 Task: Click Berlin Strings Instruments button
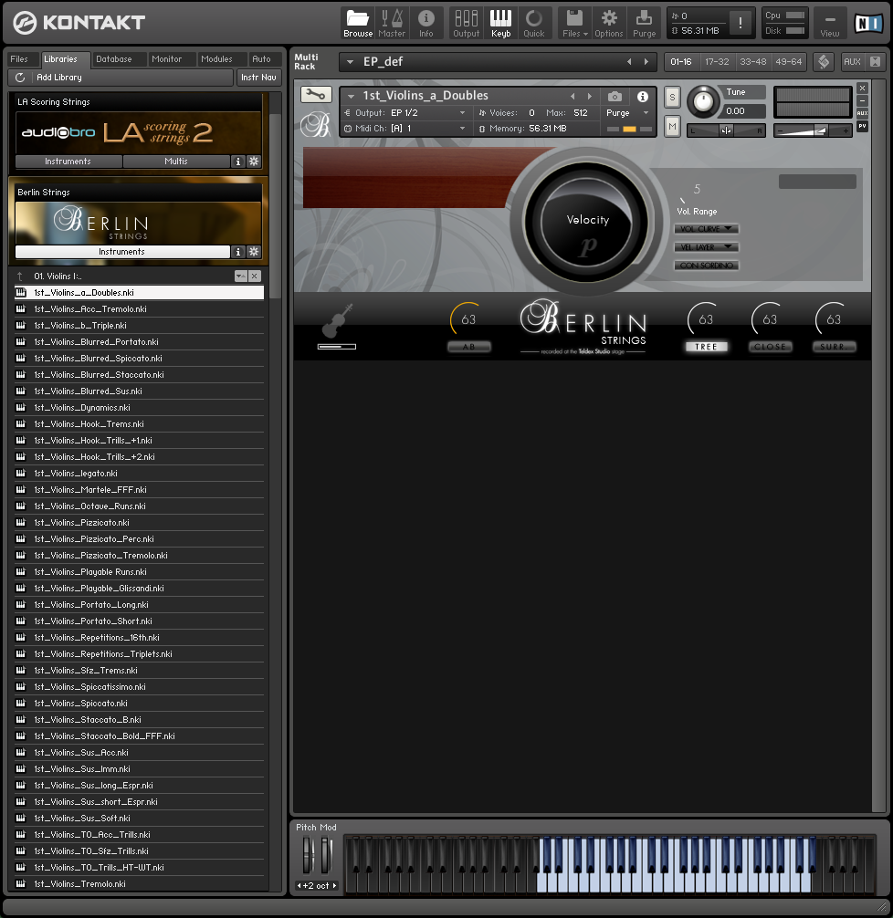[x=121, y=252]
